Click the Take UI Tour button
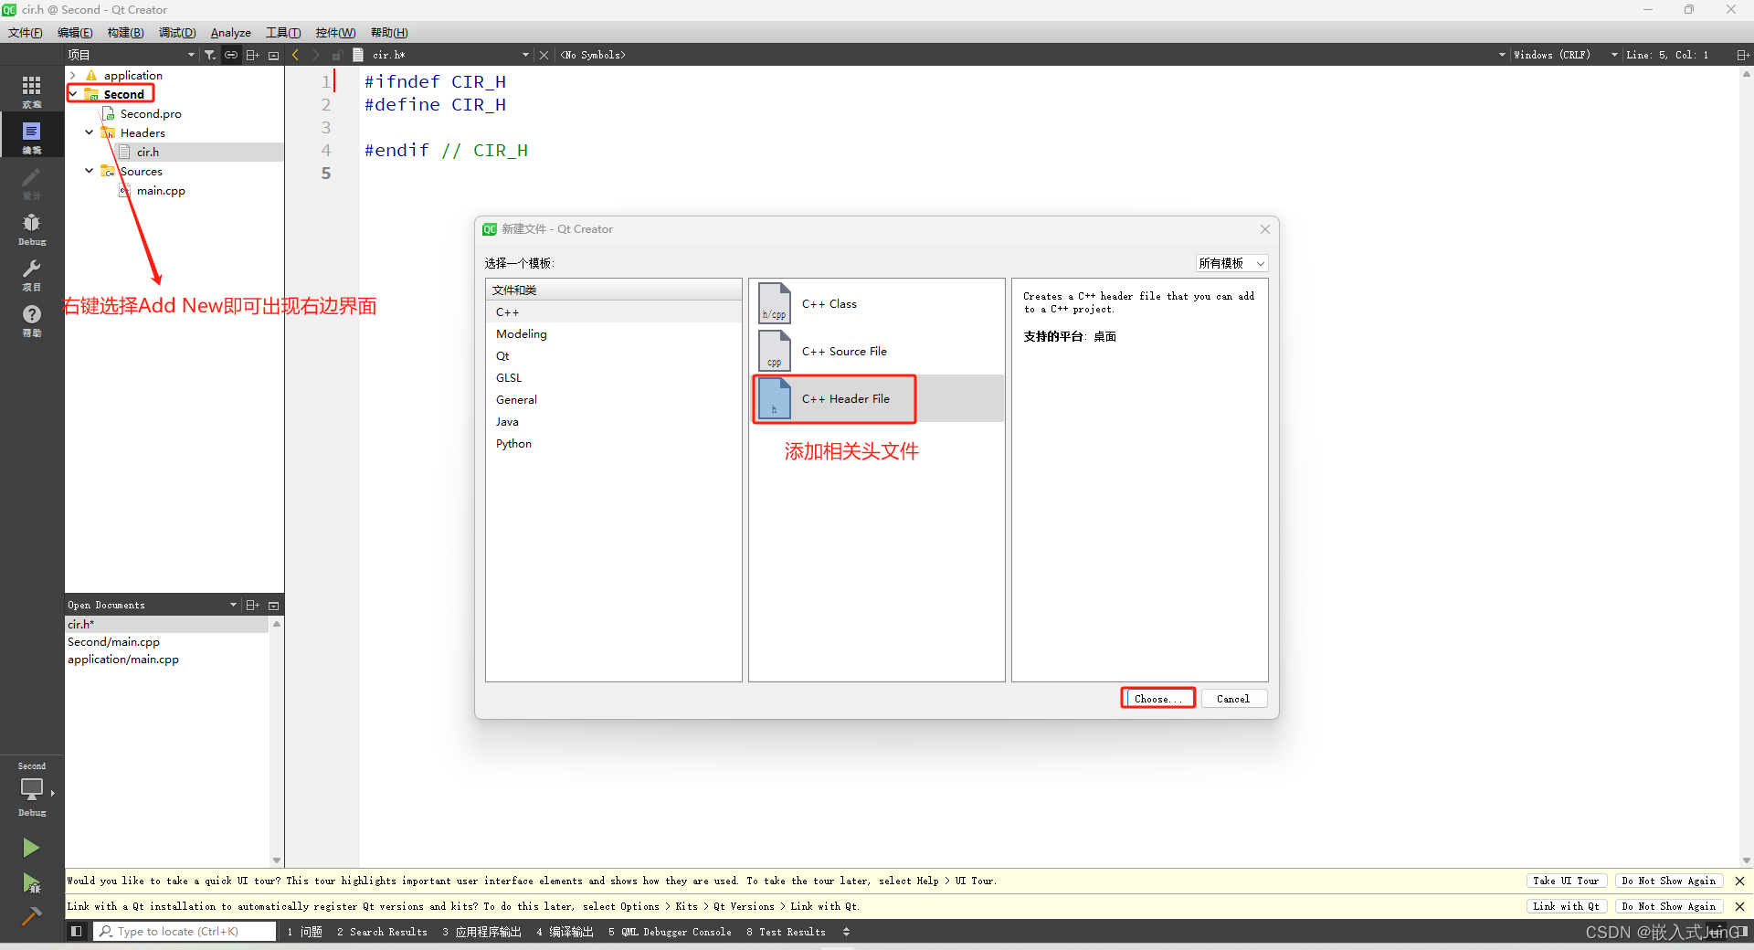 coord(1566,881)
